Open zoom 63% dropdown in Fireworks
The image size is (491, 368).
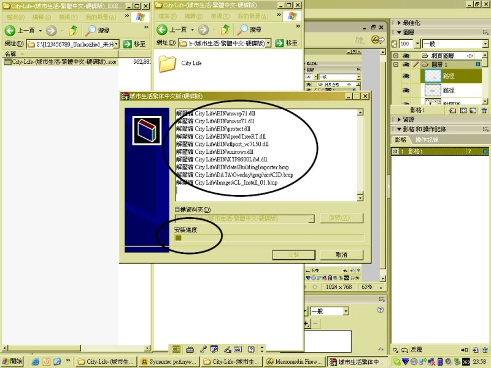[381, 287]
